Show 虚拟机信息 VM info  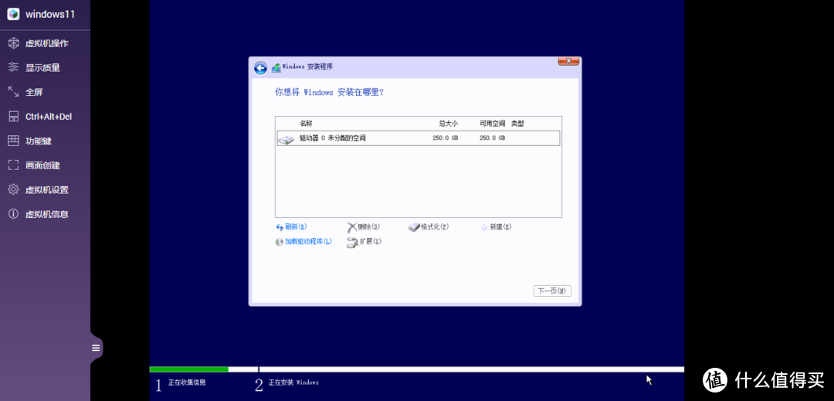(x=46, y=214)
